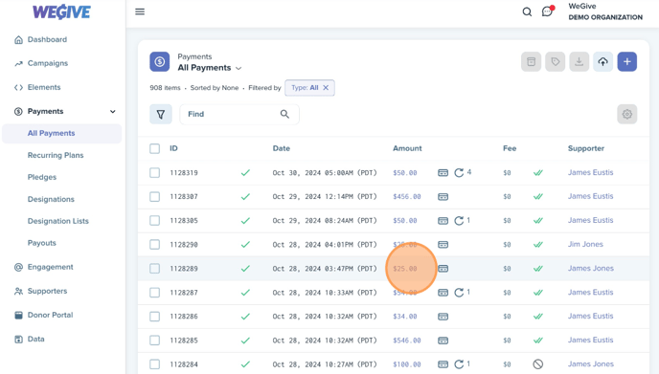Click the download icon button
Screen dimensions: 659x374
pos(579,62)
